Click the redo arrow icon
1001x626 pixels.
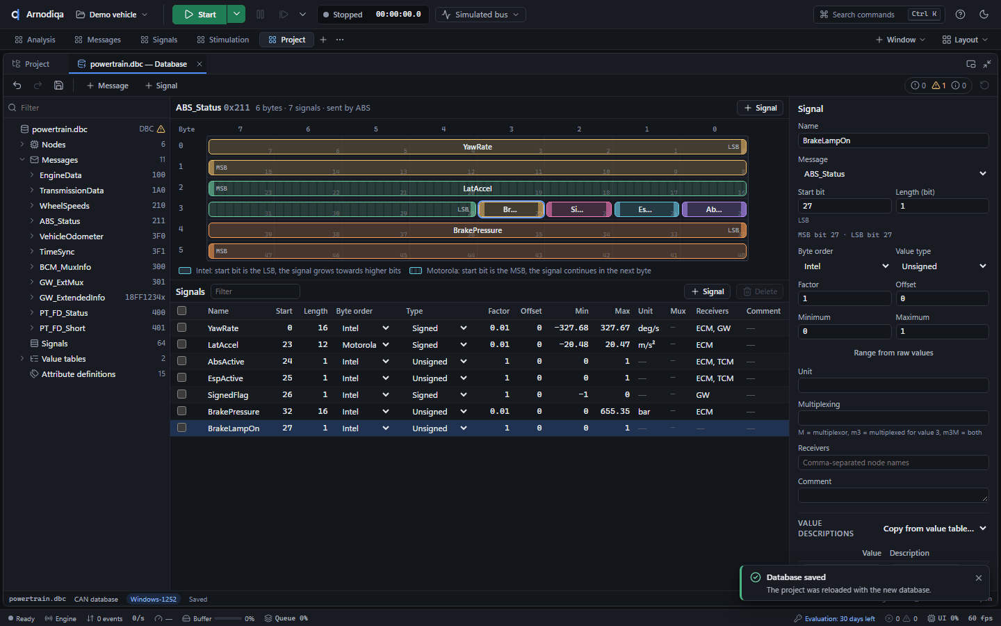(38, 86)
